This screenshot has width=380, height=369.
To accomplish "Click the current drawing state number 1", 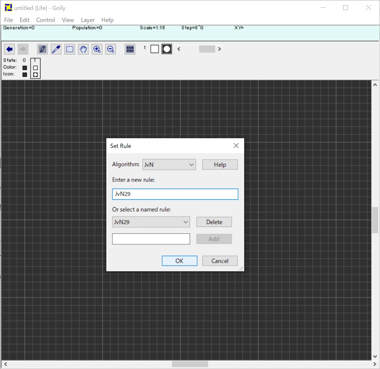I will [145, 48].
